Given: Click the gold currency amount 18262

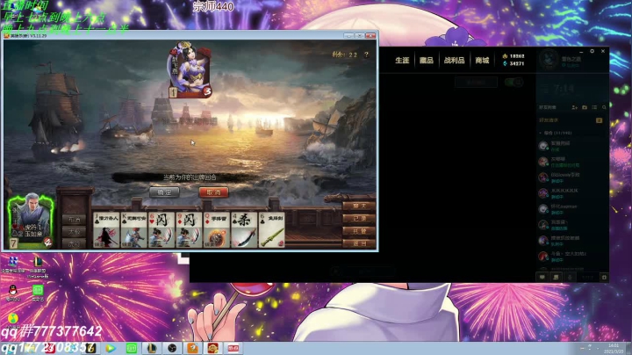Looking at the screenshot, I should tap(517, 56).
